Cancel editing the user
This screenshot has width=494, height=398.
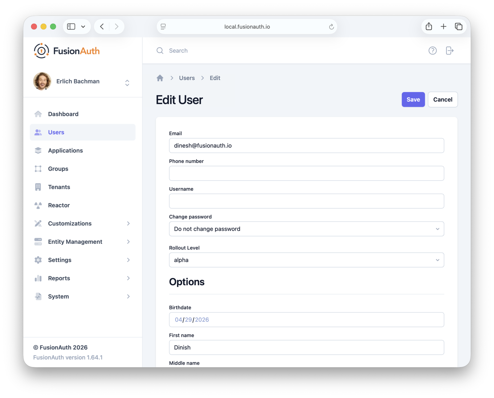(442, 99)
